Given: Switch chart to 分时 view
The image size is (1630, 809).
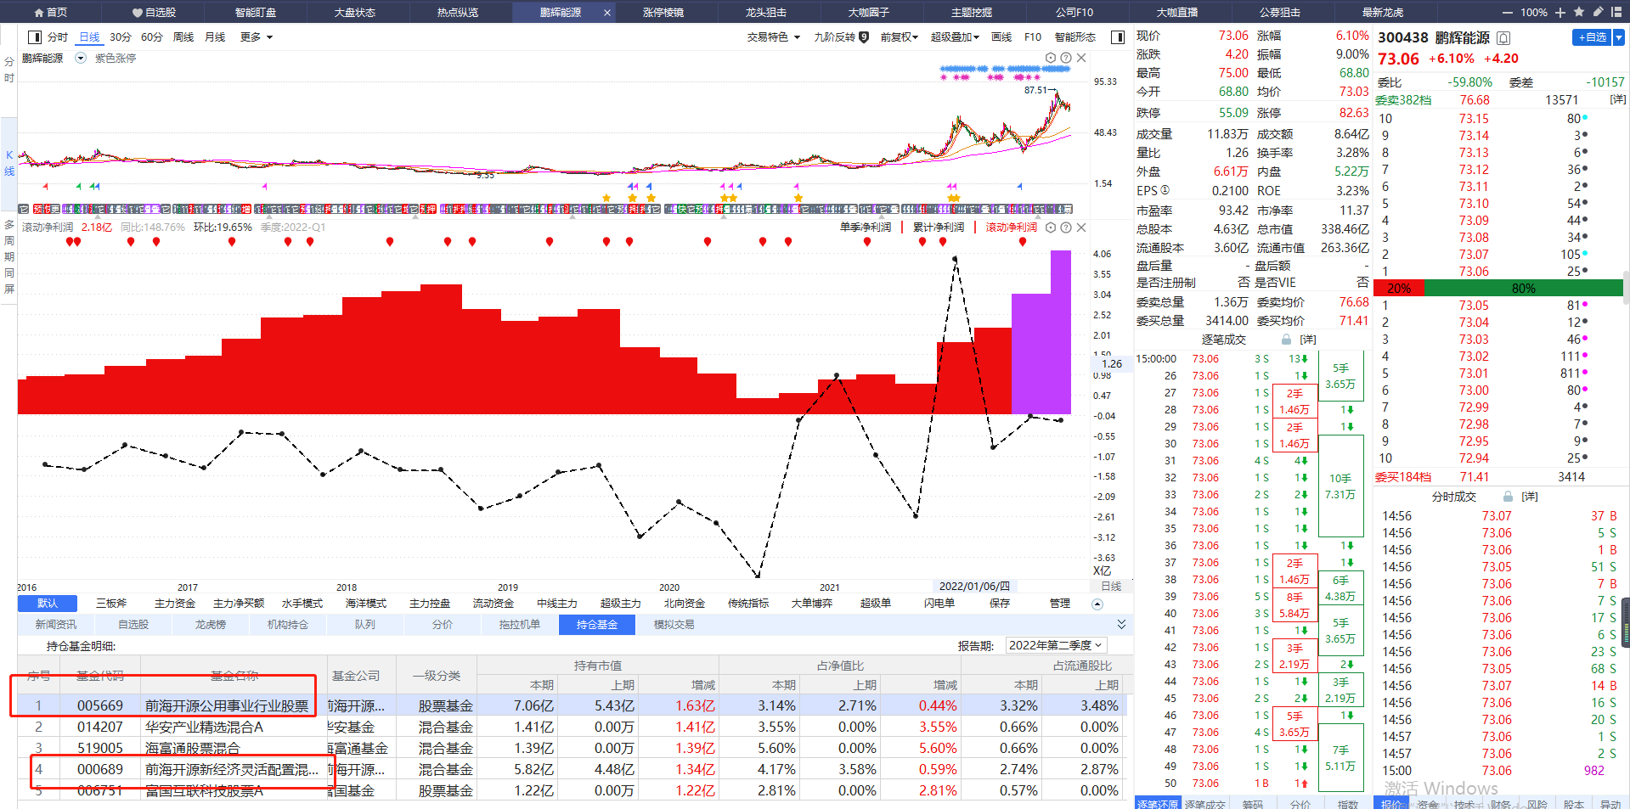Looking at the screenshot, I should point(57,37).
